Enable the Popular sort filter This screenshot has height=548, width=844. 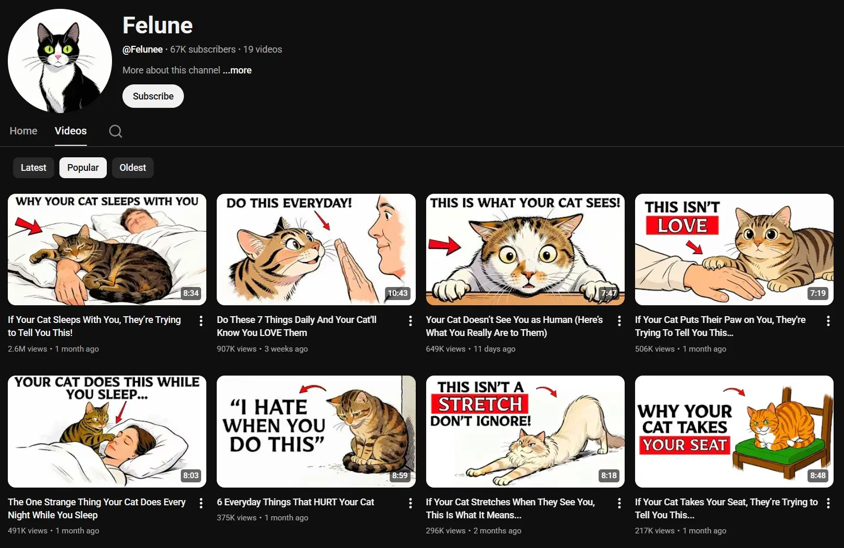coord(83,168)
